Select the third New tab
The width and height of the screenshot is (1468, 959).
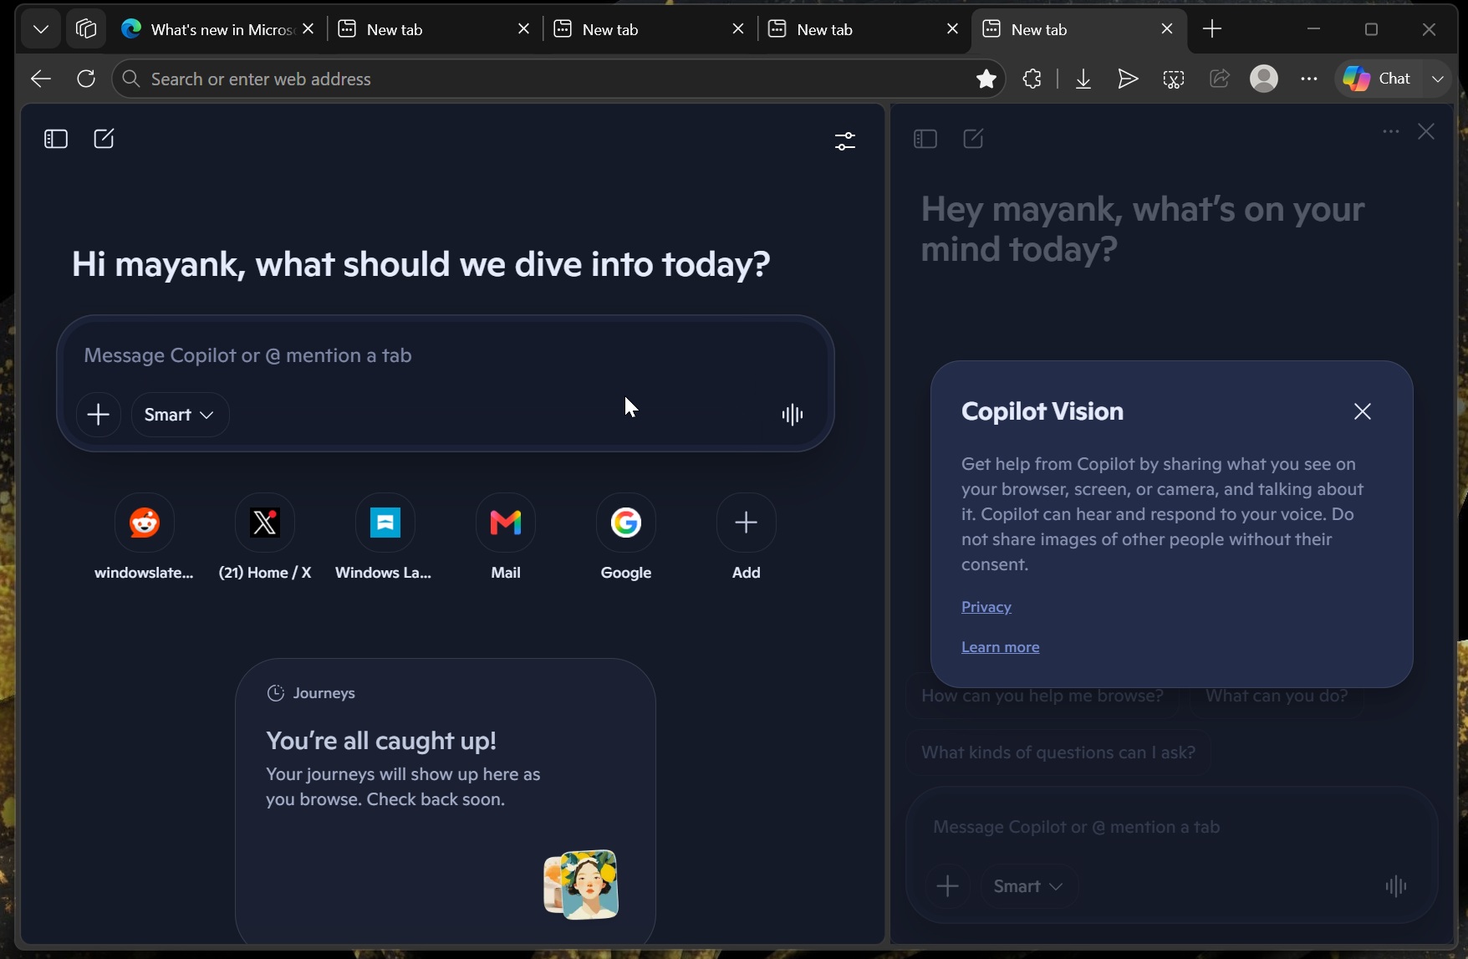point(650,29)
